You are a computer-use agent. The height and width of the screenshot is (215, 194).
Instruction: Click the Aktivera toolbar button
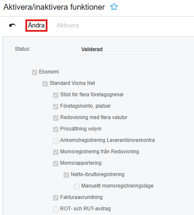pyautogui.click(x=67, y=25)
